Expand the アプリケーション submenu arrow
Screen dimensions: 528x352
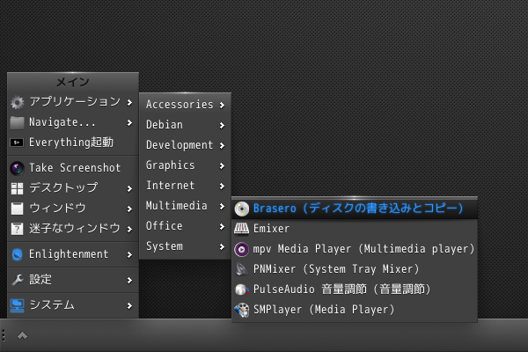pyautogui.click(x=129, y=102)
